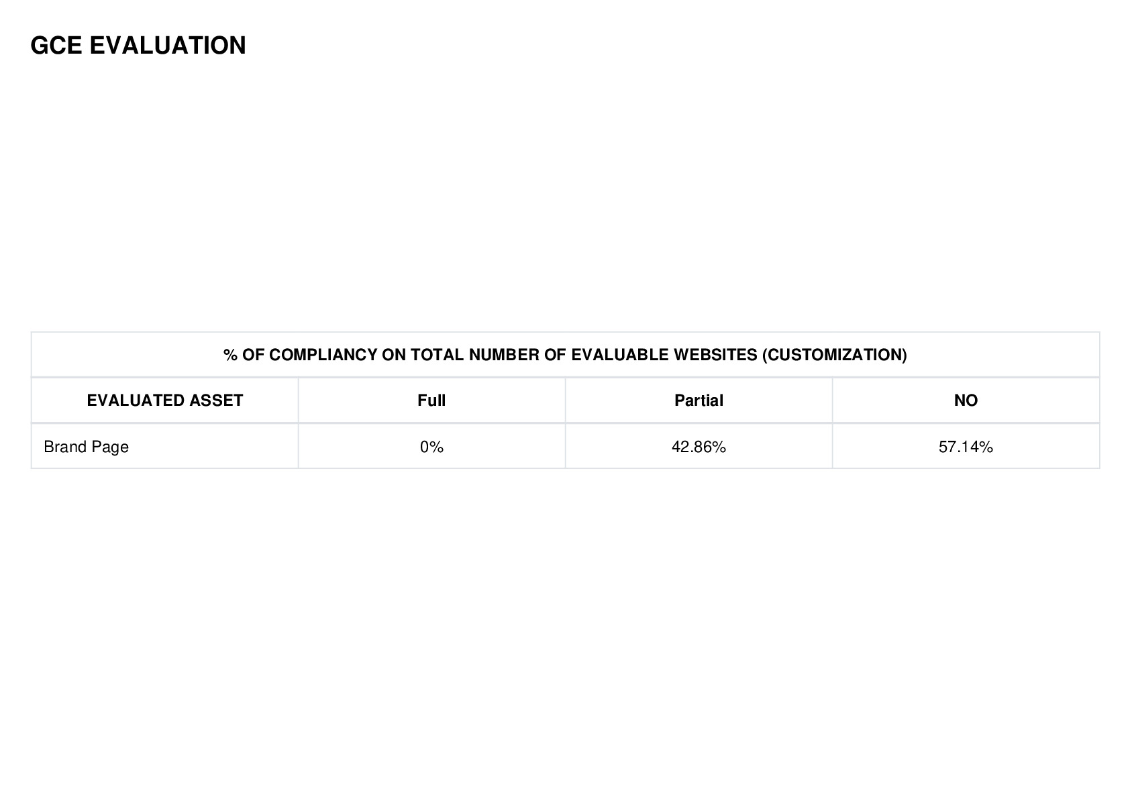Click the Partial column header

pos(699,401)
